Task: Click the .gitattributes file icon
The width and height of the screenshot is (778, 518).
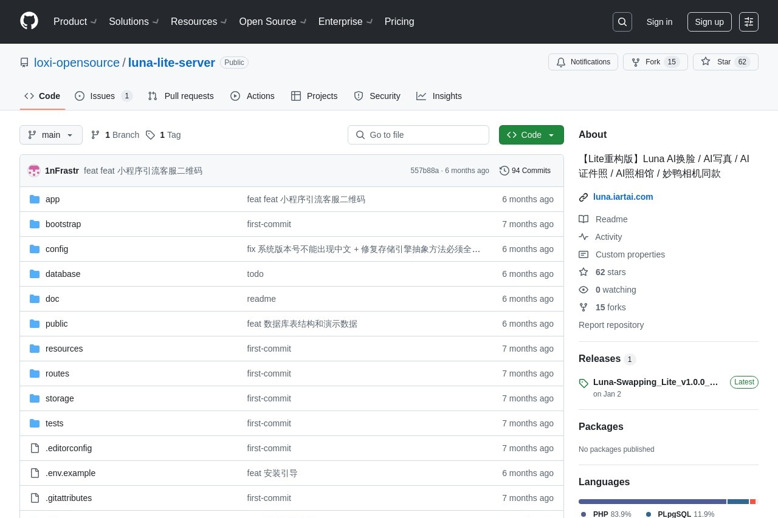Action: pos(35,498)
